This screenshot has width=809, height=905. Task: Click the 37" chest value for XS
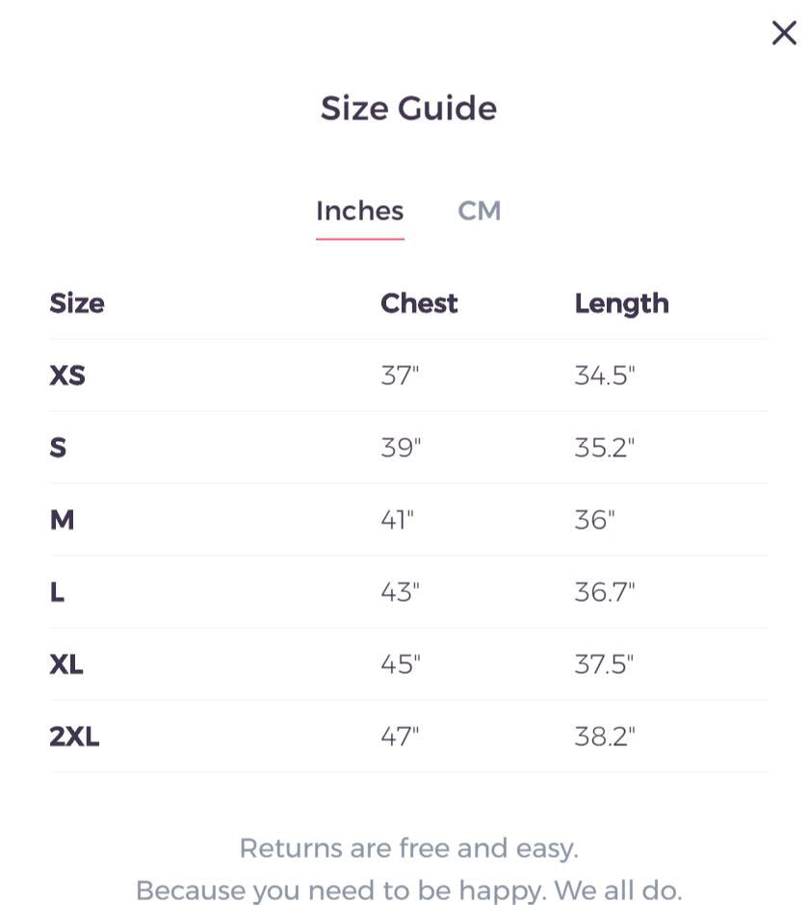click(400, 375)
